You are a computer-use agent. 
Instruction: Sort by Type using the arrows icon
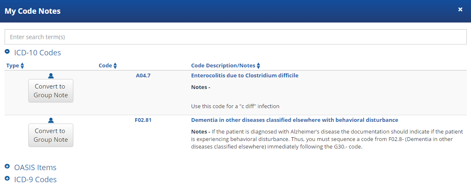pos(22,66)
